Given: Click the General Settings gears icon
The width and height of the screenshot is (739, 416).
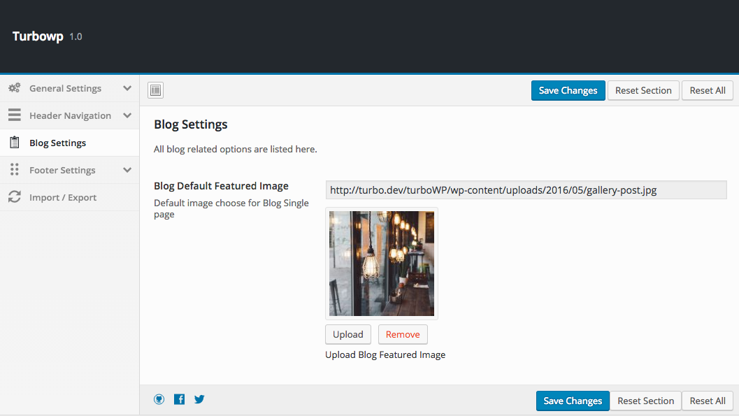Looking at the screenshot, I should point(14,88).
